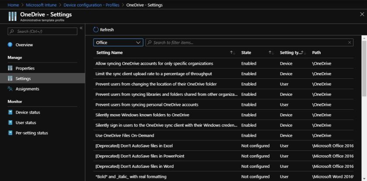This screenshot has width=367, height=181.
Task: Sort by Setting Name arrows
Action: (x=232, y=53)
